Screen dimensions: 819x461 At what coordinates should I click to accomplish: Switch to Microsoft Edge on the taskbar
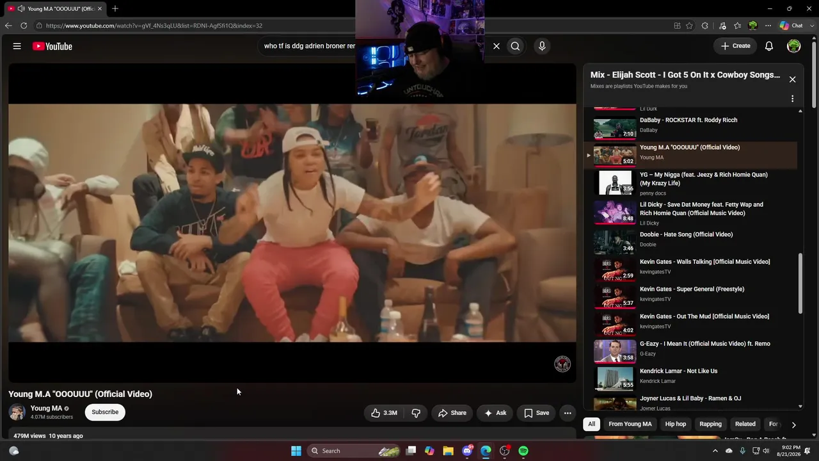pyautogui.click(x=486, y=451)
